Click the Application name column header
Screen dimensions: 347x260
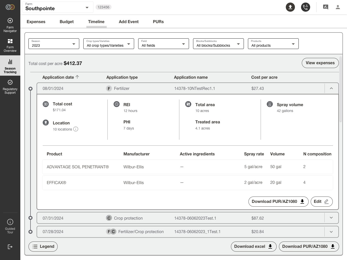191,77
